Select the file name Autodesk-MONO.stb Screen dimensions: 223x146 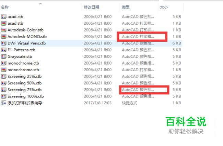pos(27,37)
